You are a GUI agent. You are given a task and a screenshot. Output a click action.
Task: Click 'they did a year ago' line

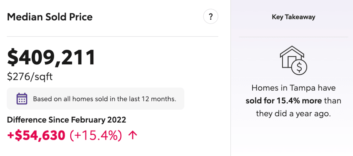tap(293, 114)
